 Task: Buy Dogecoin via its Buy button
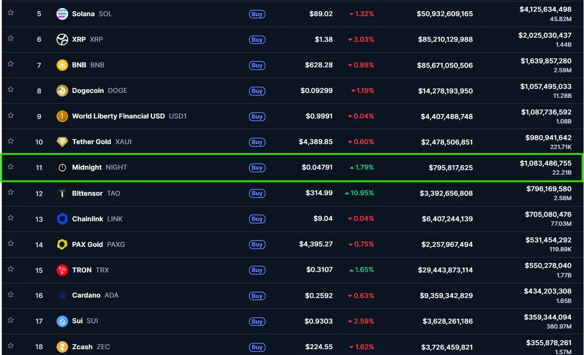(x=257, y=91)
